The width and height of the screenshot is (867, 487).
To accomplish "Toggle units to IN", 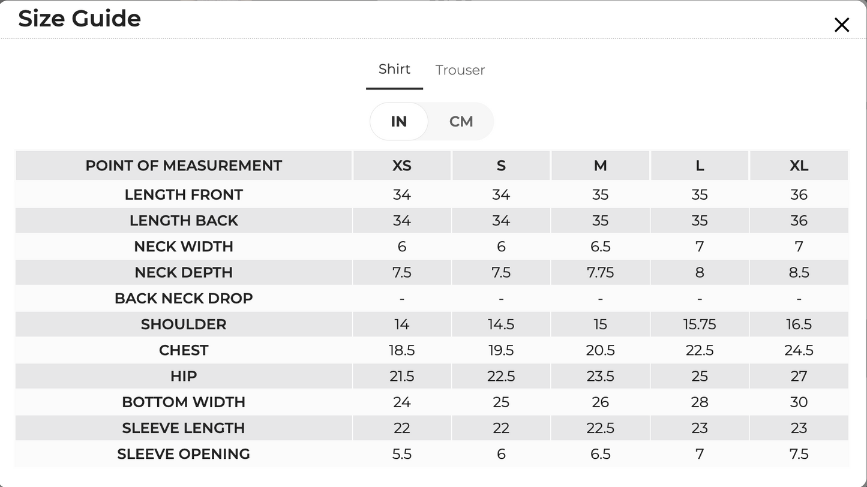I will click(399, 122).
